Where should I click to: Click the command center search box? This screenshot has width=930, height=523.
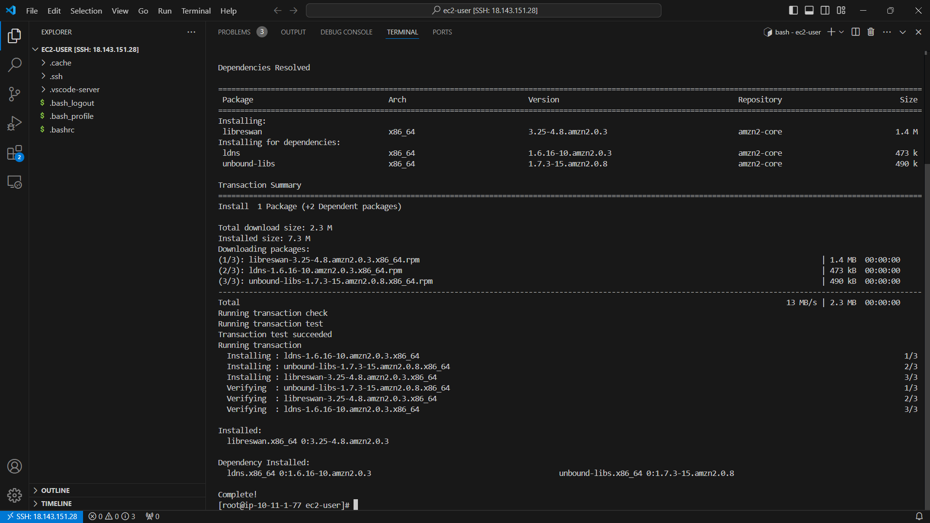[x=483, y=10]
